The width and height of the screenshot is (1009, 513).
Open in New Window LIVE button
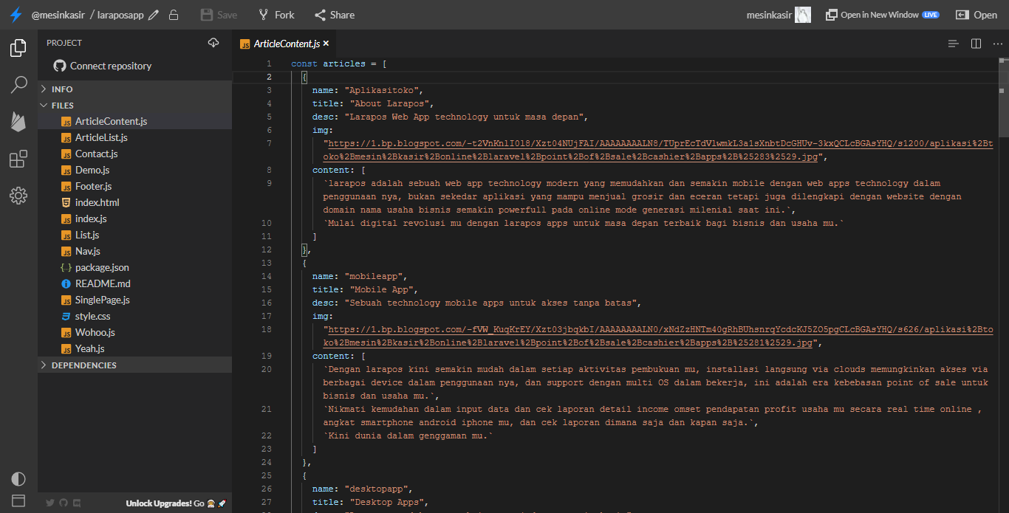tap(882, 15)
